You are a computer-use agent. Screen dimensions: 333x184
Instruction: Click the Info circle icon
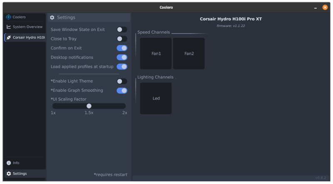[9, 163]
